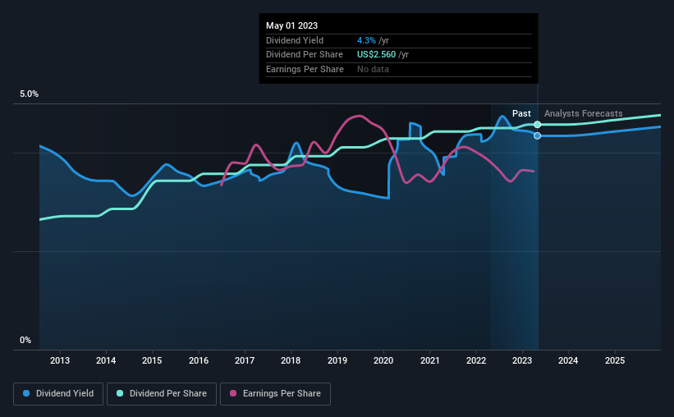The image size is (674, 417).
Task: Select the 2019 x-axis label
Action: 337,360
